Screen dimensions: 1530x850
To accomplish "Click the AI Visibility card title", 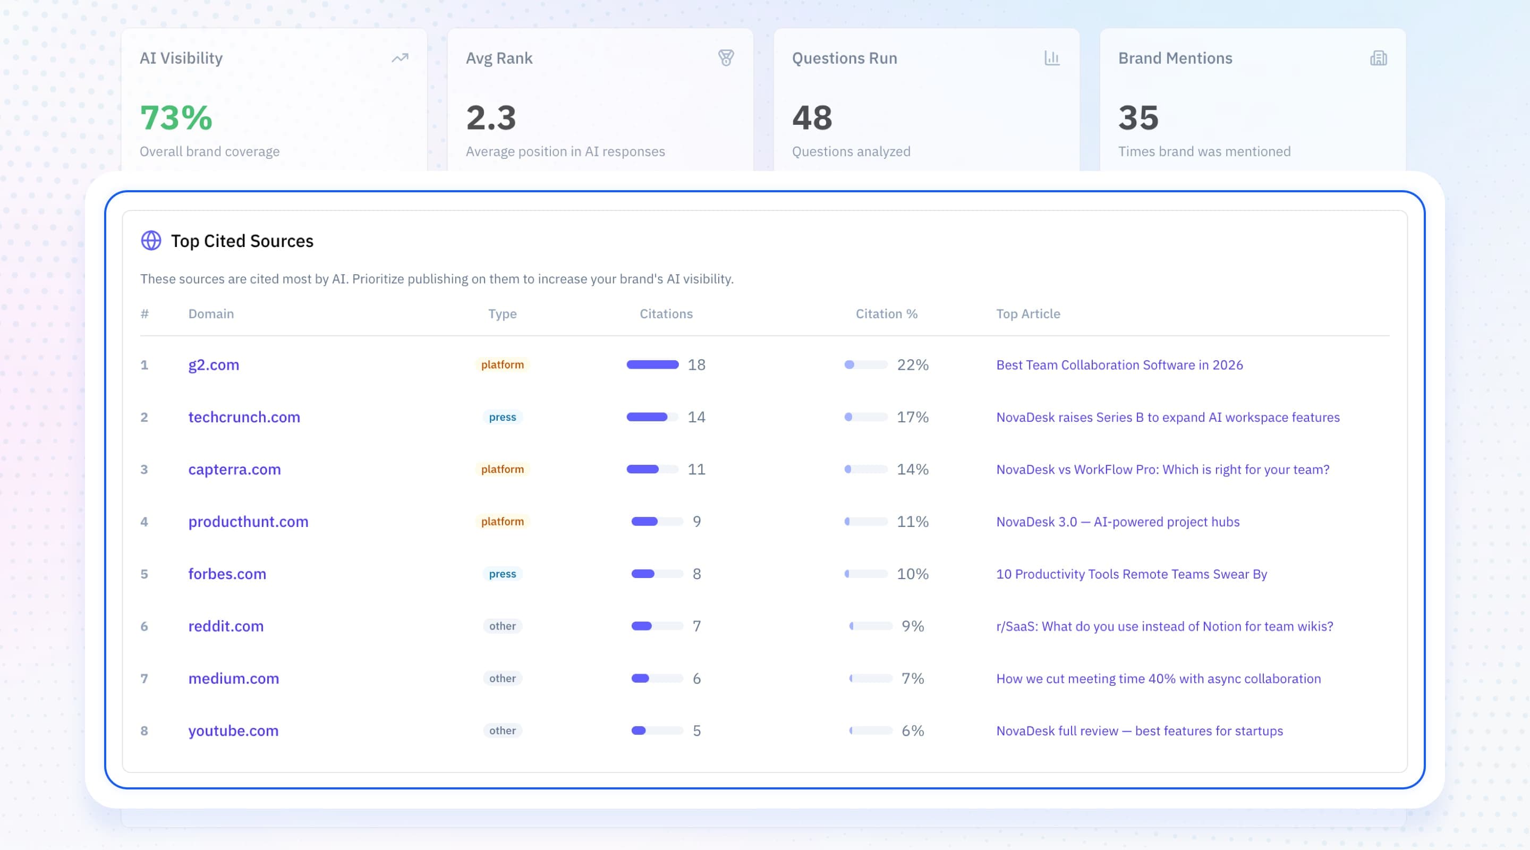I will tap(181, 58).
